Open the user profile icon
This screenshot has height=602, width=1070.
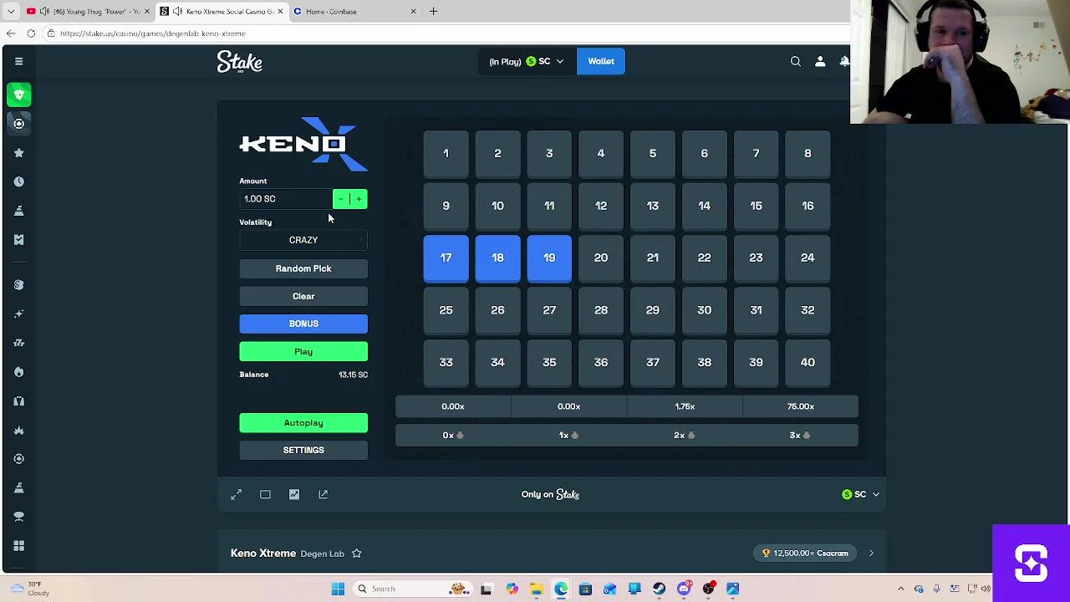[820, 61]
